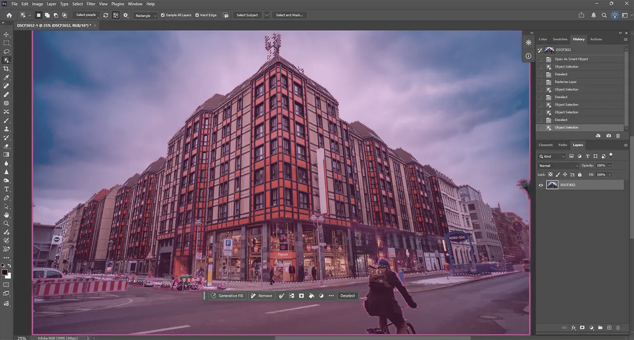Go to the Home screen icon

coord(9,15)
